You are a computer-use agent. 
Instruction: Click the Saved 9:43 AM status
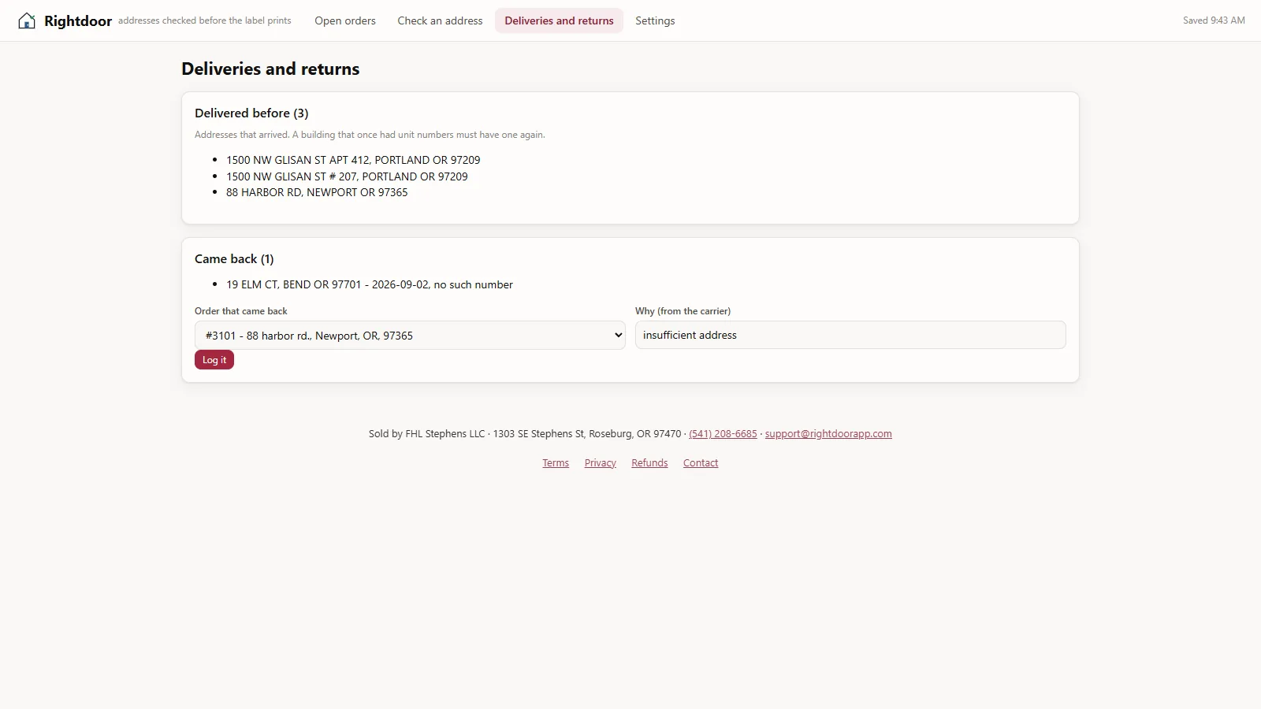coord(1214,20)
